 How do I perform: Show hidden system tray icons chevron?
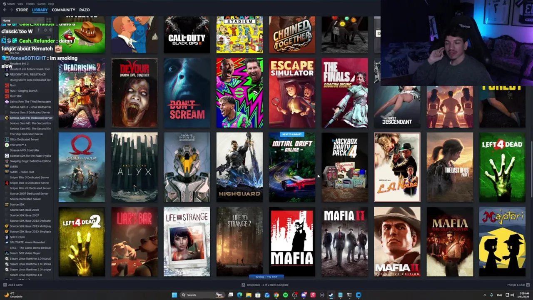485,295
